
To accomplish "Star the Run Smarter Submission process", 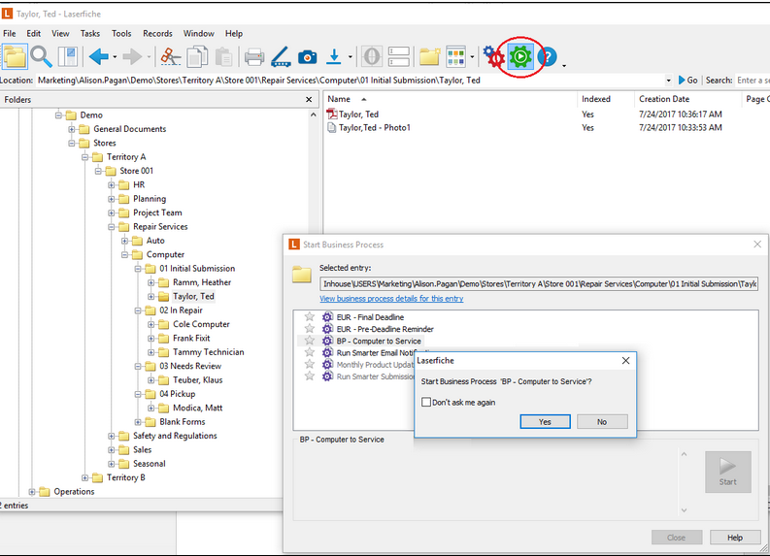I will [x=310, y=376].
